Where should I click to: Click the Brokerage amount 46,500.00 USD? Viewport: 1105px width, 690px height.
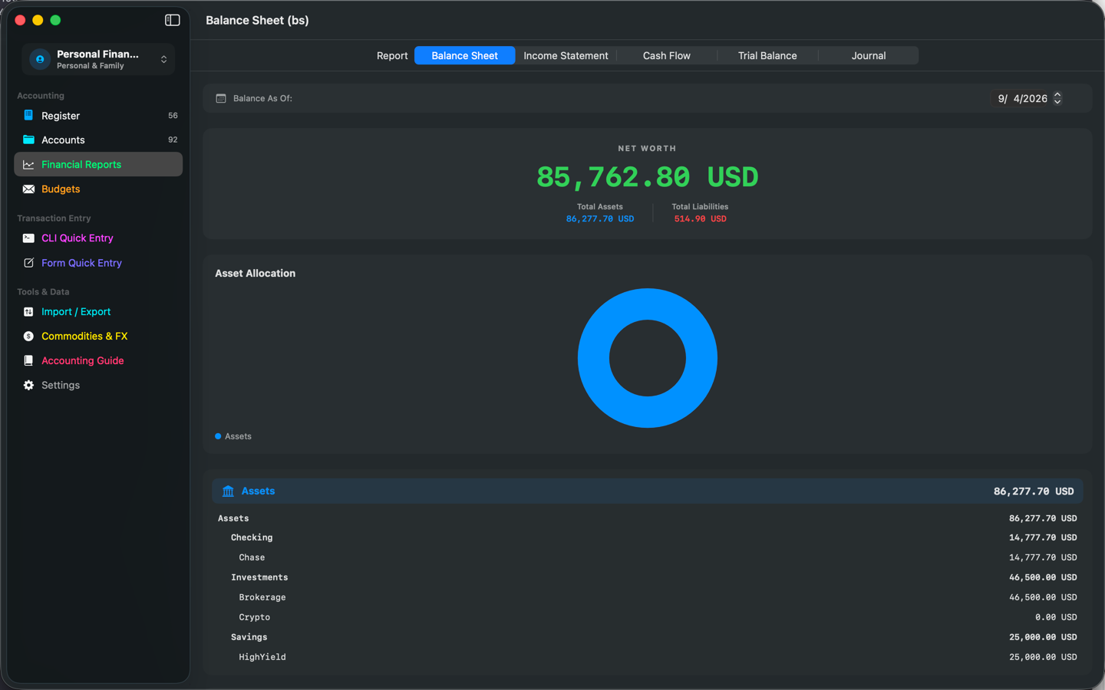(x=1043, y=597)
